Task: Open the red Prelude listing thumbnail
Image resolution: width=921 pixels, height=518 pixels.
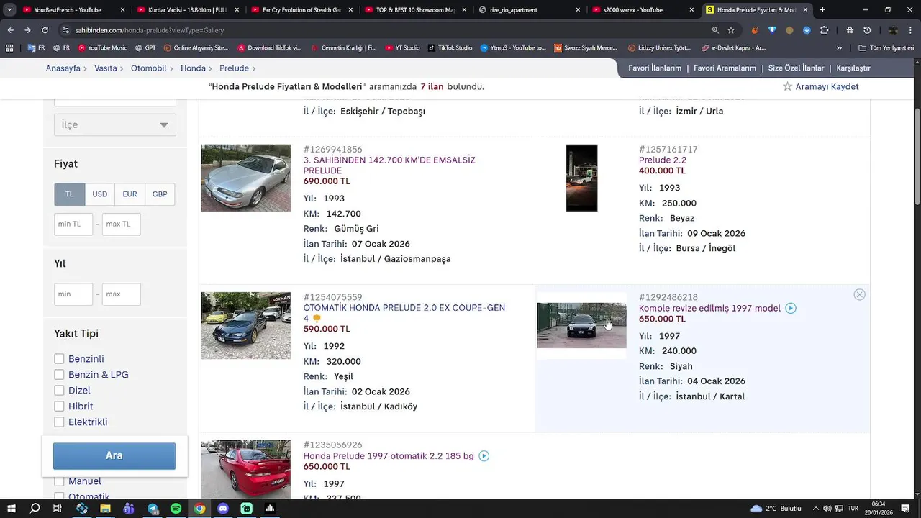Action: 246,468
